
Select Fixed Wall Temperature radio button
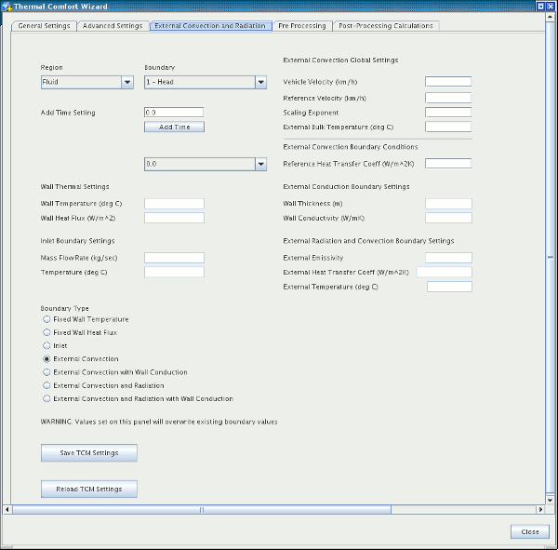tap(47, 319)
